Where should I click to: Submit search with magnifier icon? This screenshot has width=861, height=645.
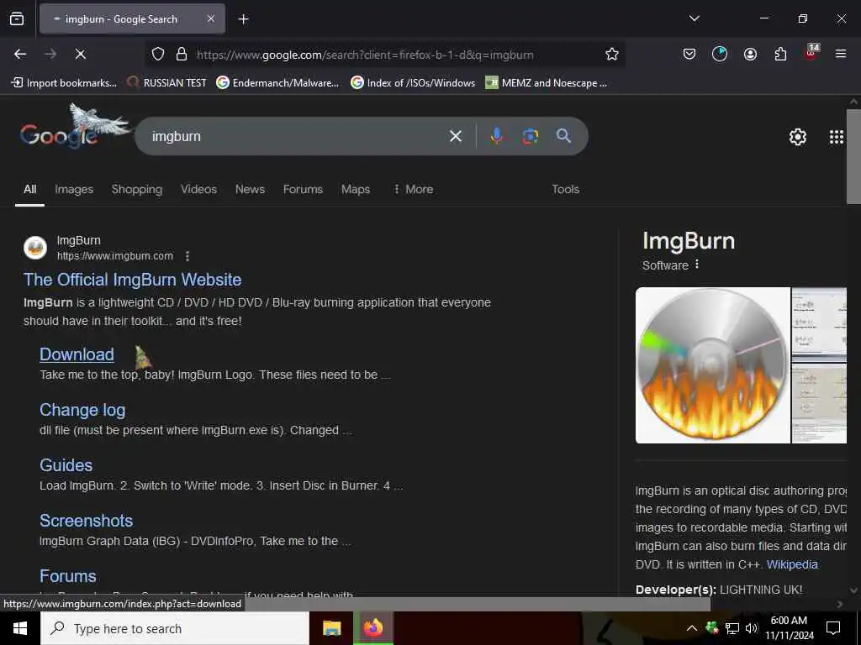pos(563,136)
